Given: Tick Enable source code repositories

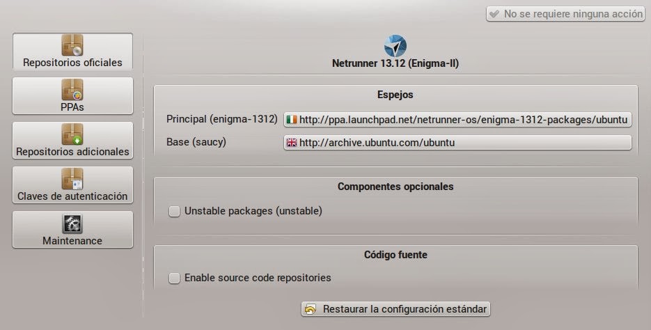Looking at the screenshot, I should pos(174,278).
